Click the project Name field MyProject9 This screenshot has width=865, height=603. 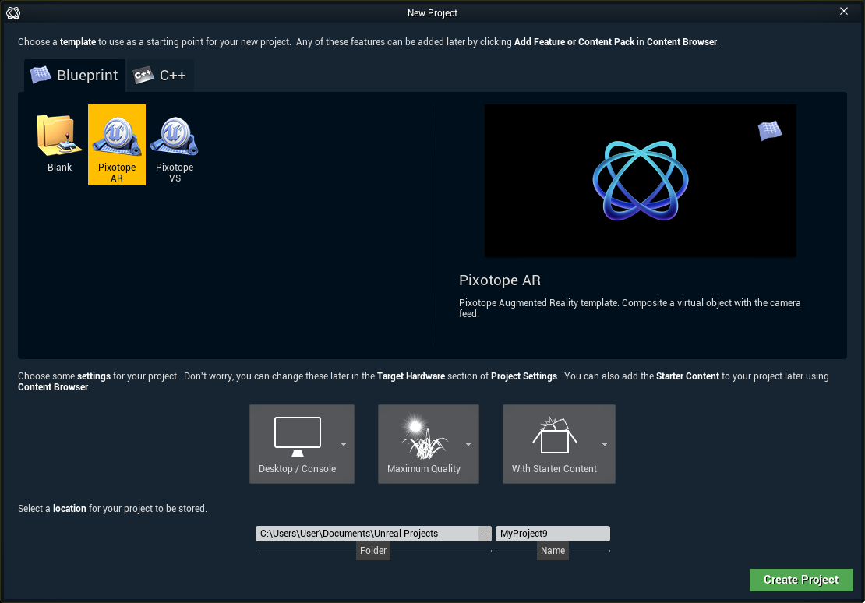coord(553,534)
